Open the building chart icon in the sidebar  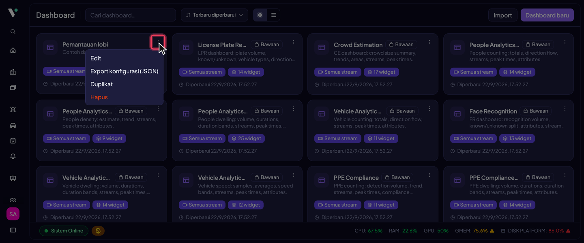pyautogui.click(x=13, y=72)
